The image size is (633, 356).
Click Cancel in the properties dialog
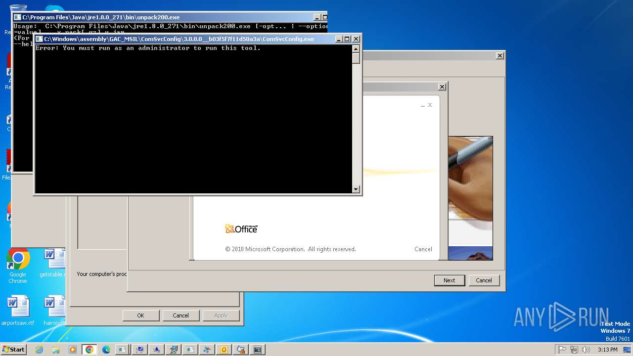181,315
